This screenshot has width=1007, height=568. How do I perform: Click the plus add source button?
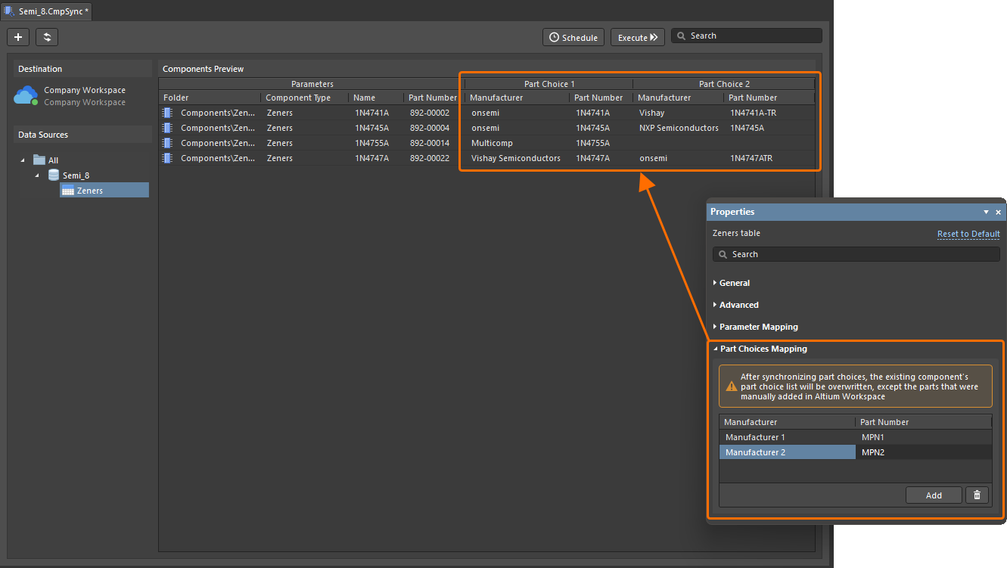(x=18, y=37)
